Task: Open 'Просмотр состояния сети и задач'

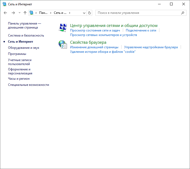Action: pyautogui.click(x=95, y=30)
